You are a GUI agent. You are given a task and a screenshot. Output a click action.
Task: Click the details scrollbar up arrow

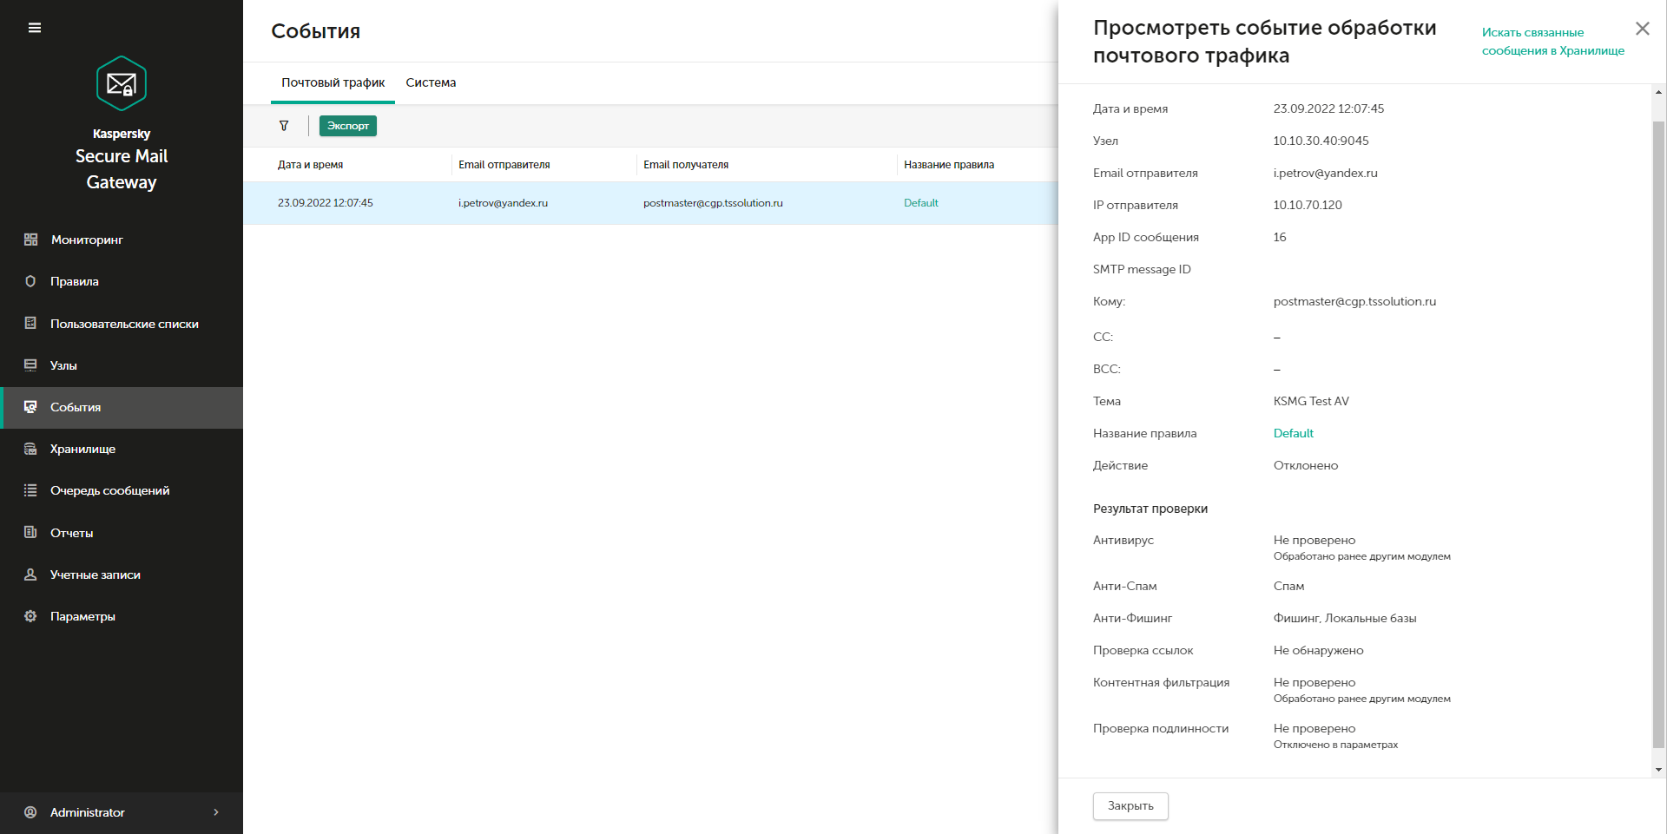click(x=1658, y=91)
